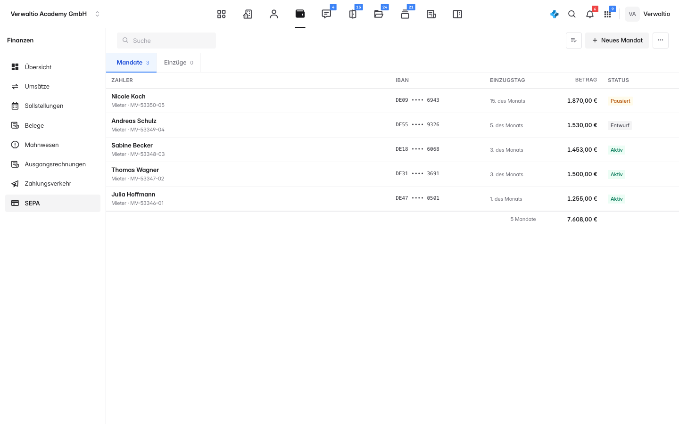
Task: Open the more options ellipsis button
Action: click(661, 41)
